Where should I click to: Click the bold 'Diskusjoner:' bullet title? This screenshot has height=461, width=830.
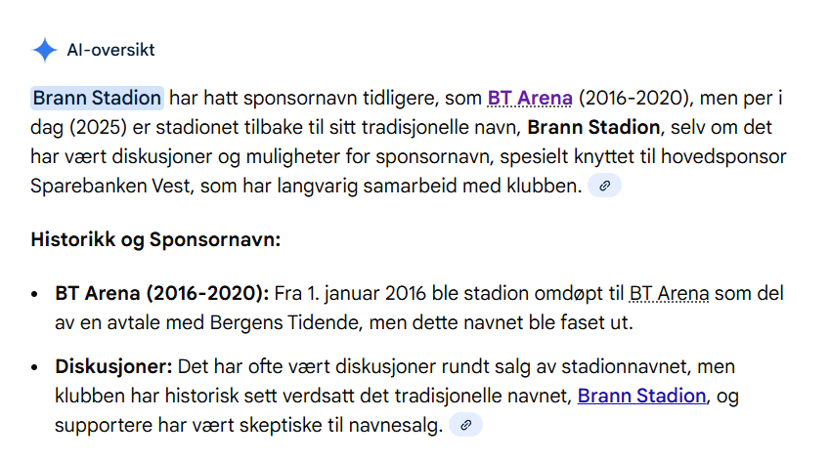point(113,366)
